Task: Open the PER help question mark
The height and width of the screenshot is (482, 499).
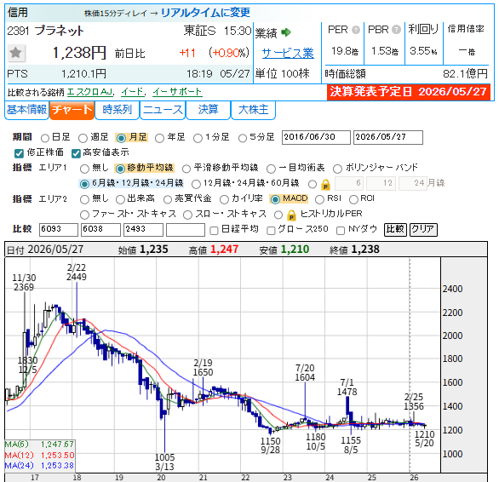Action: 356,30
